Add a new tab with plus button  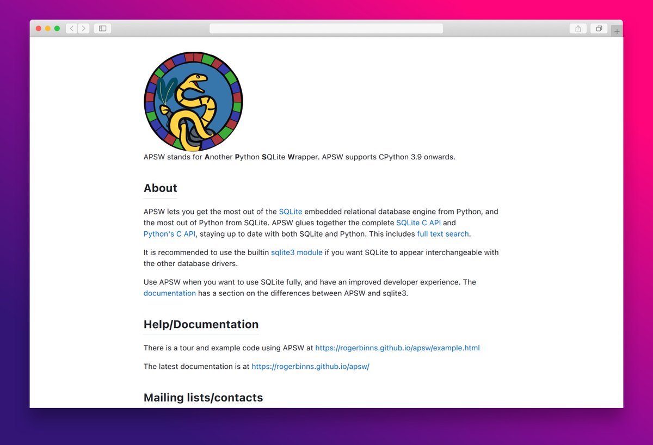tap(617, 31)
